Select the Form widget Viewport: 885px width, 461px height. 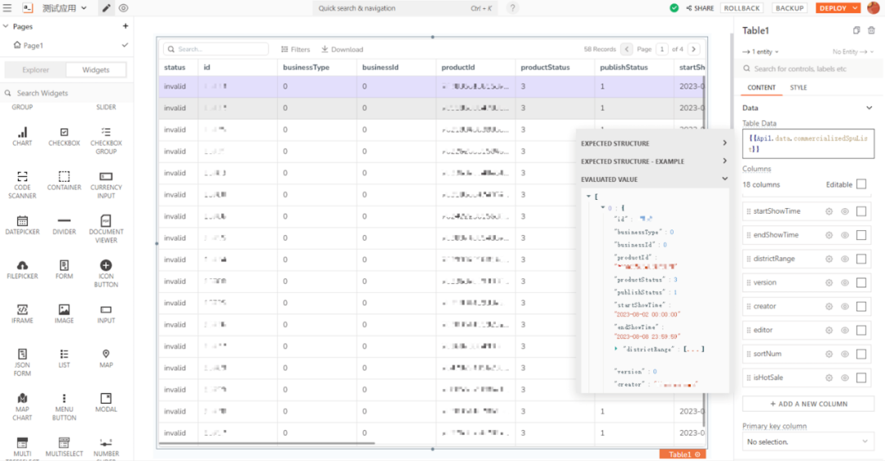[x=64, y=269]
